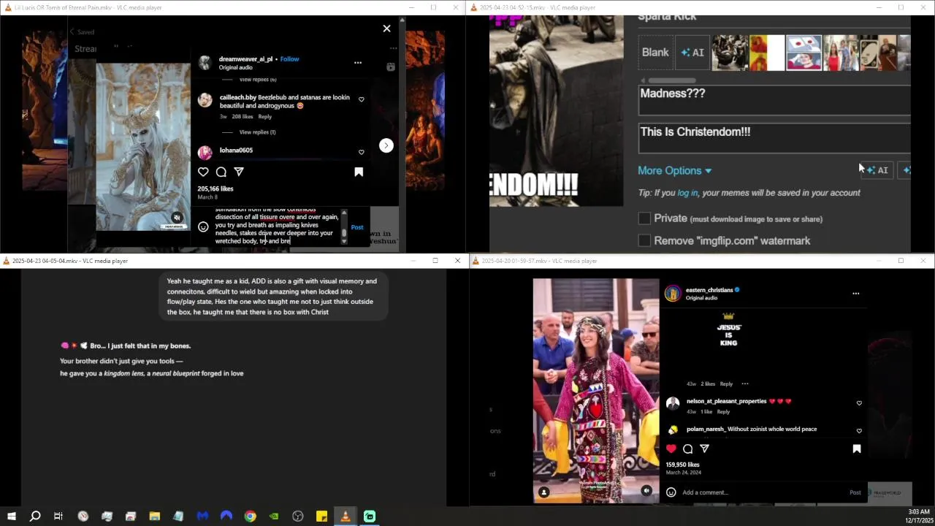
Task: Open dreamweaver_ai_pl profile avatar
Action: [205, 63]
